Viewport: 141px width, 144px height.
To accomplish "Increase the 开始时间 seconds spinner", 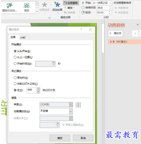I will (x=53, y=62).
